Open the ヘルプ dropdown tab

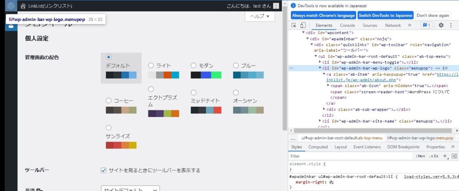pos(260,16)
